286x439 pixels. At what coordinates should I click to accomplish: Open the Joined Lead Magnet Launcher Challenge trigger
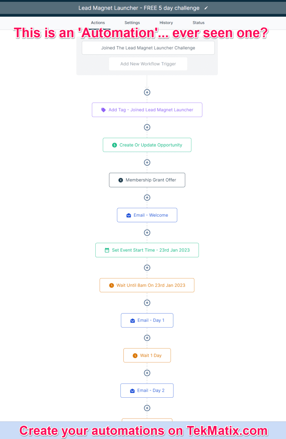coord(148,48)
